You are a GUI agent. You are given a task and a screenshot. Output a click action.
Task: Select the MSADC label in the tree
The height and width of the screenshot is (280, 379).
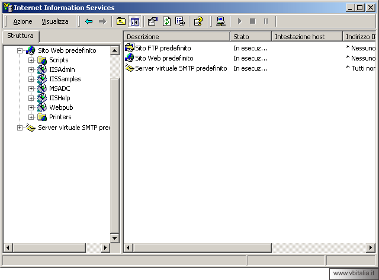pyautogui.click(x=59, y=88)
